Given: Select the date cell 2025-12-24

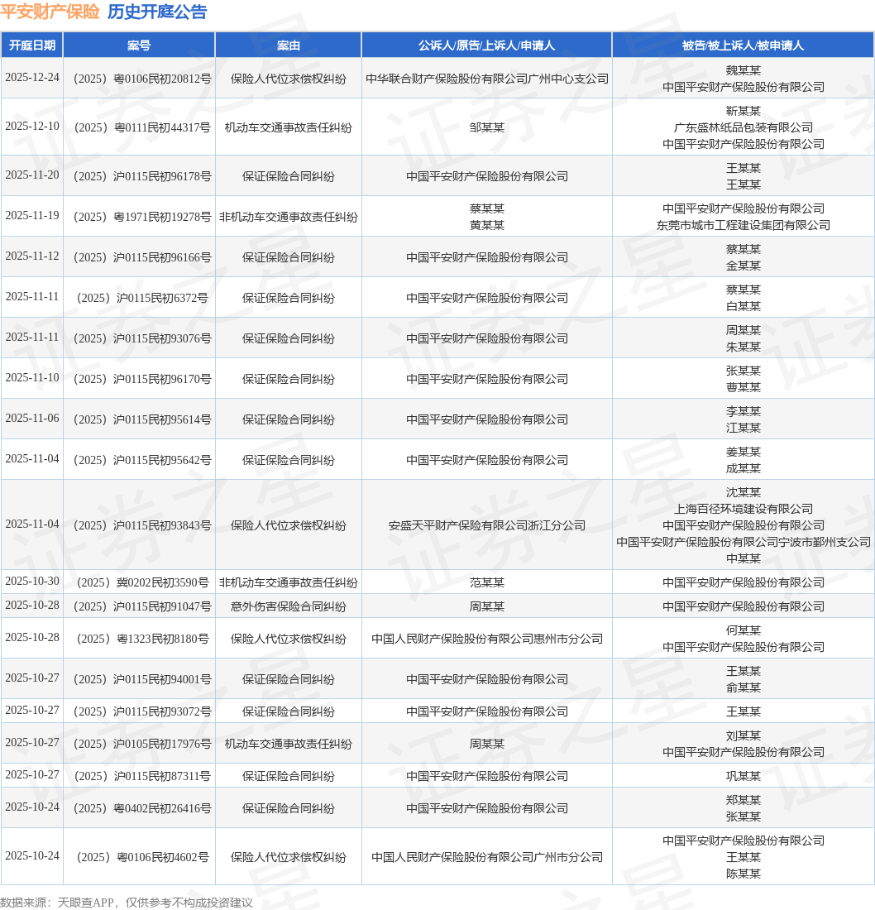Looking at the screenshot, I should (32, 78).
